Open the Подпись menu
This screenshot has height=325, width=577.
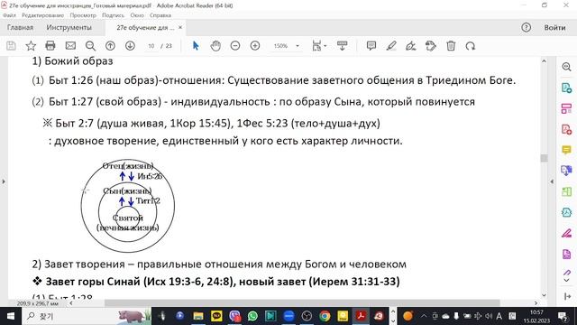[x=113, y=15]
